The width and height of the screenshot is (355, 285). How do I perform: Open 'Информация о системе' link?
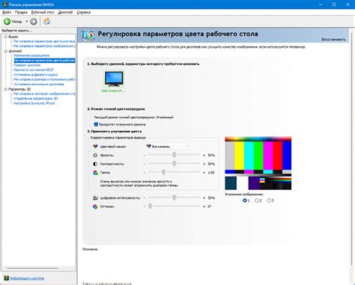(x=27, y=278)
